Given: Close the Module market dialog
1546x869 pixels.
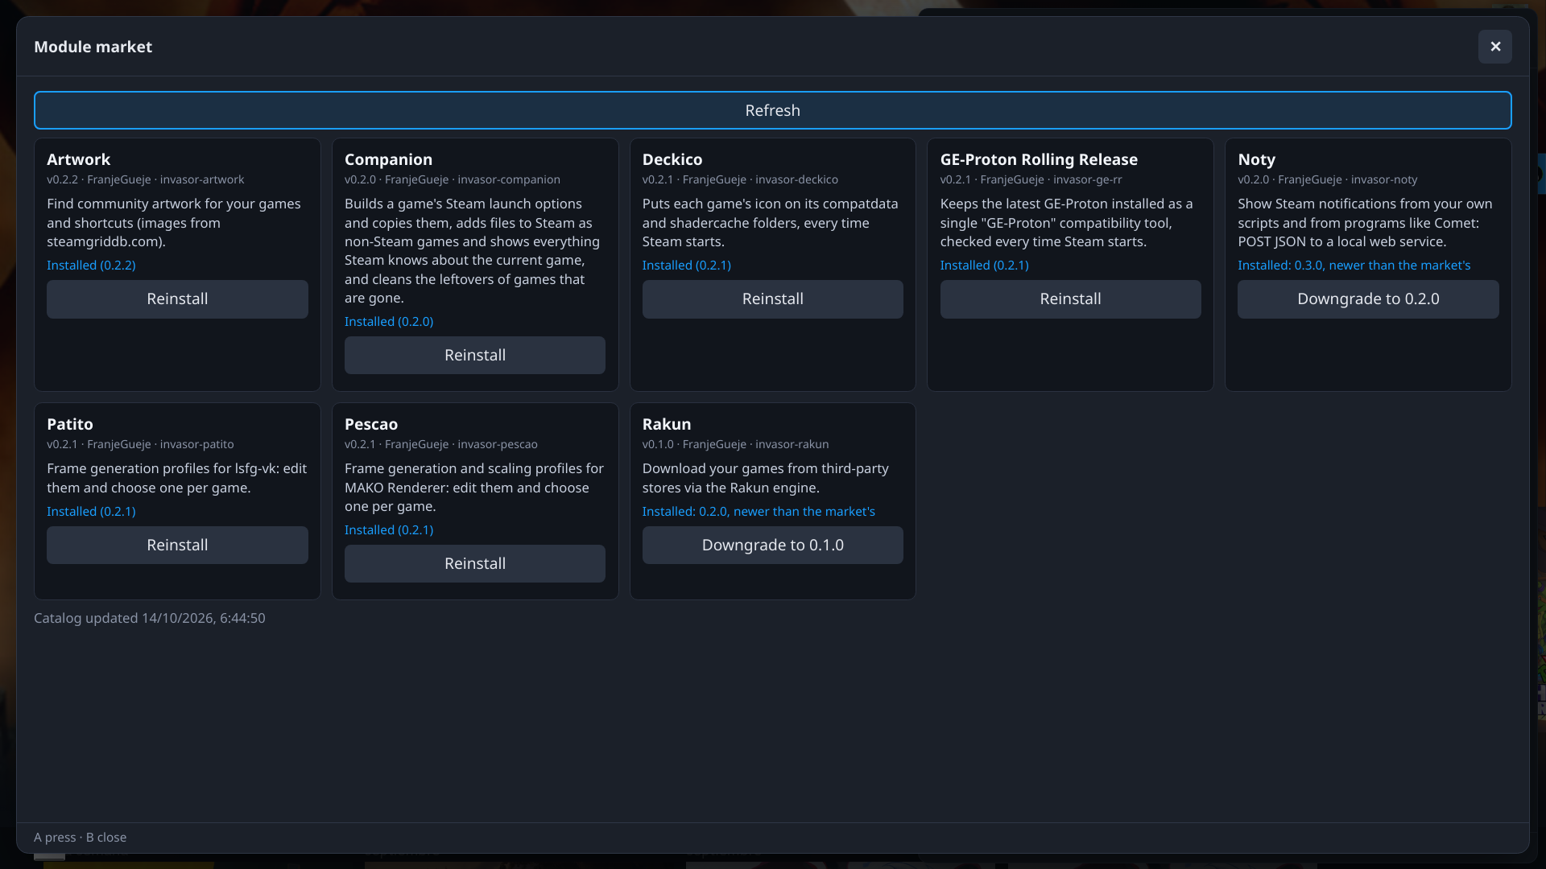Looking at the screenshot, I should (x=1494, y=47).
